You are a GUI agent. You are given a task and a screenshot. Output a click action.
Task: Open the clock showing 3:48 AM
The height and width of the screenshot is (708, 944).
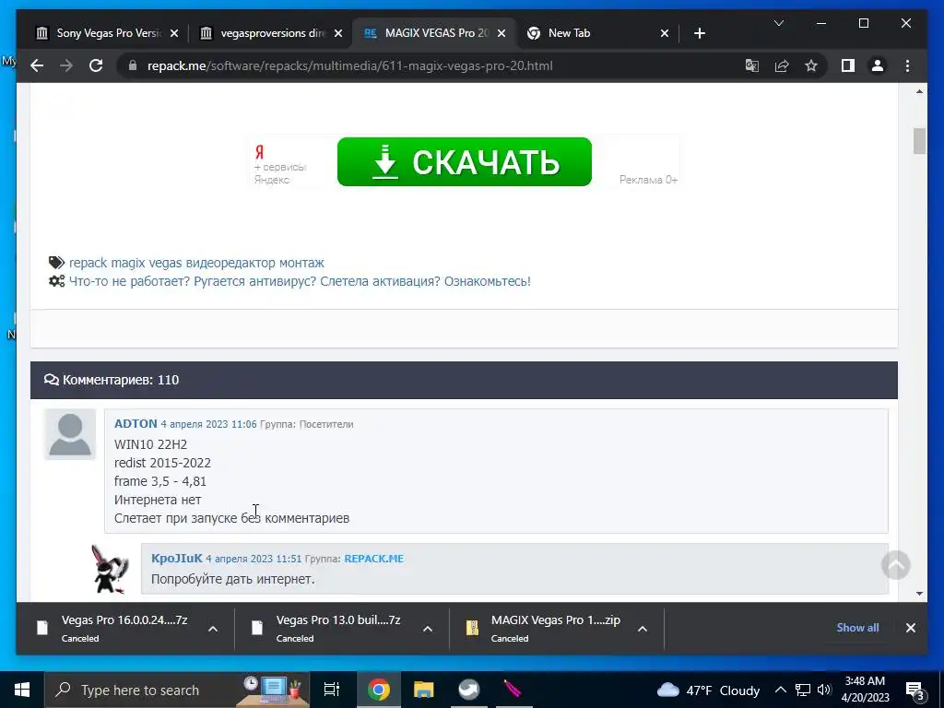[x=865, y=690]
